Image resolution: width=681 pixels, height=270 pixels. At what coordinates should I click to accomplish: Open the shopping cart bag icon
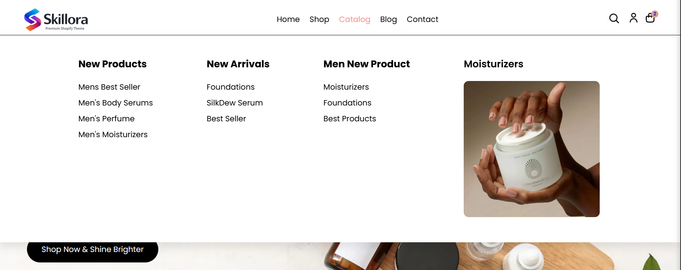point(650,18)
